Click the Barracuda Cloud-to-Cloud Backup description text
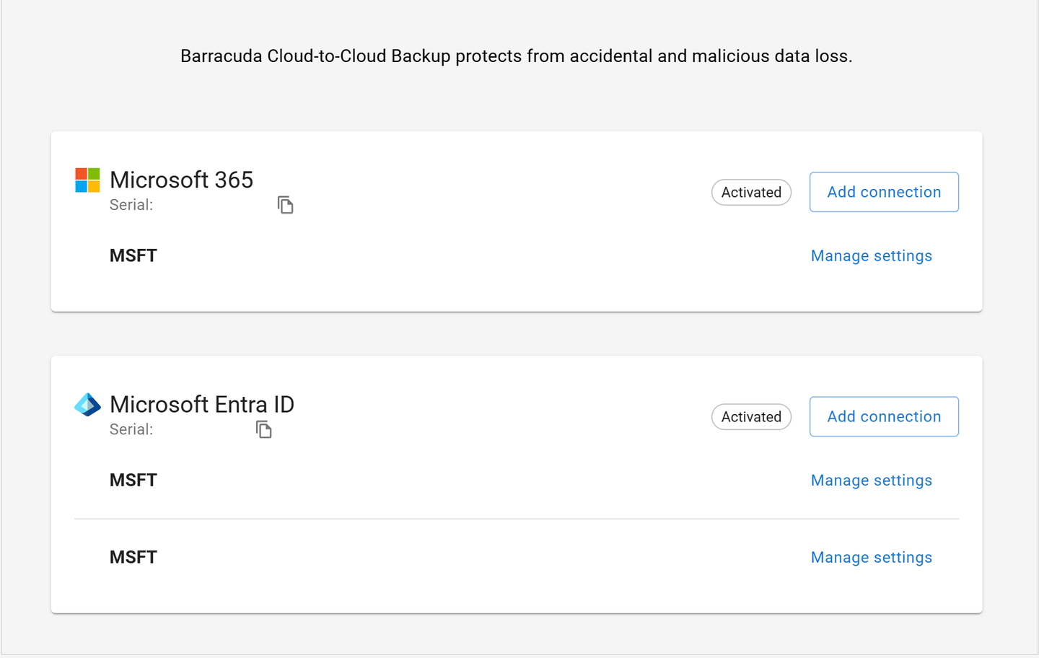The width and height of the screenshot is (1039, 658). point(516,56)
